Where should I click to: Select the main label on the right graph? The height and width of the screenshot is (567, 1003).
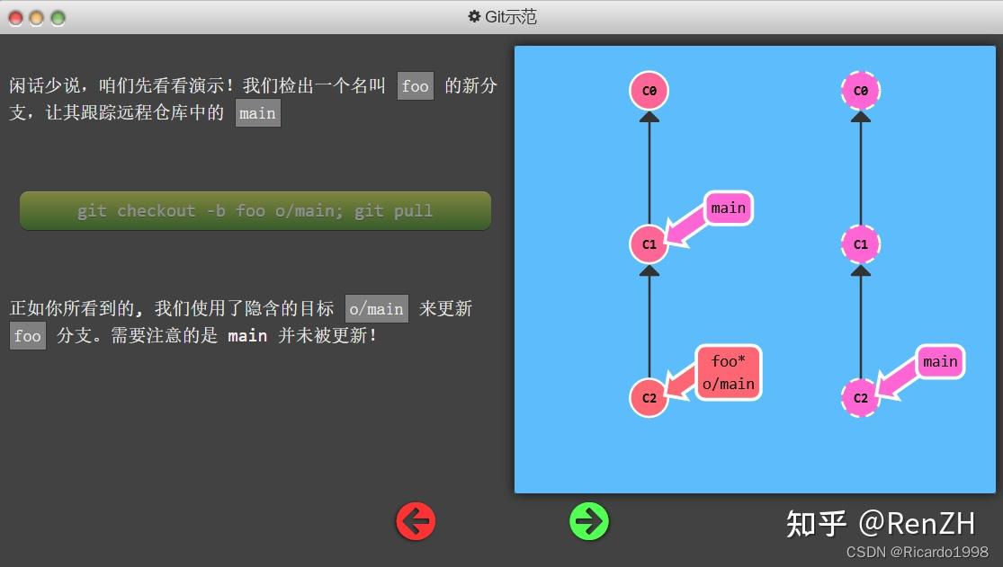939,361
